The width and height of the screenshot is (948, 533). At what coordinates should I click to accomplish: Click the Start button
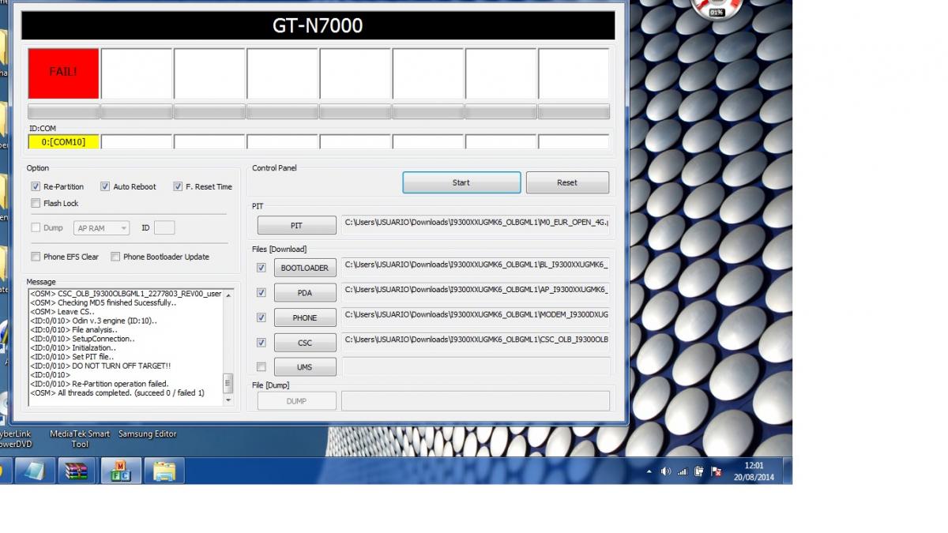coord(461,182)
